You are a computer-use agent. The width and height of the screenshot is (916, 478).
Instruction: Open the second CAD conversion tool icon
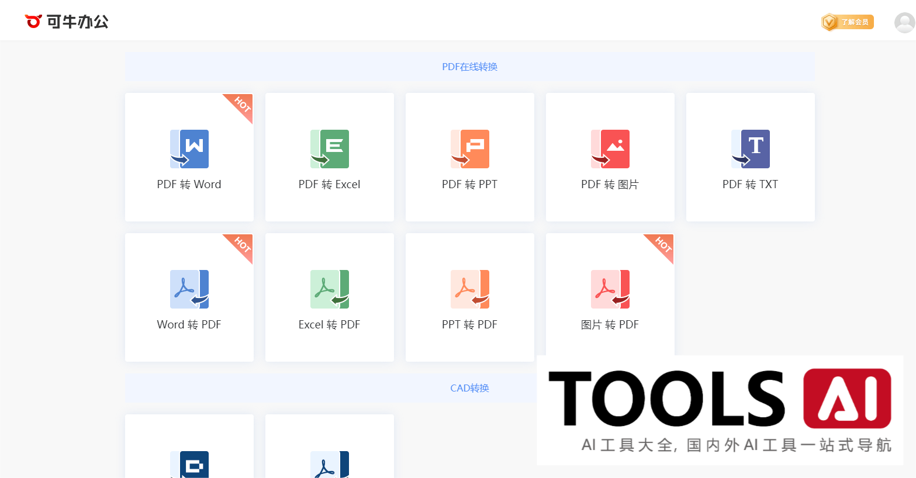pyautogui.click(x=330, y=465)
